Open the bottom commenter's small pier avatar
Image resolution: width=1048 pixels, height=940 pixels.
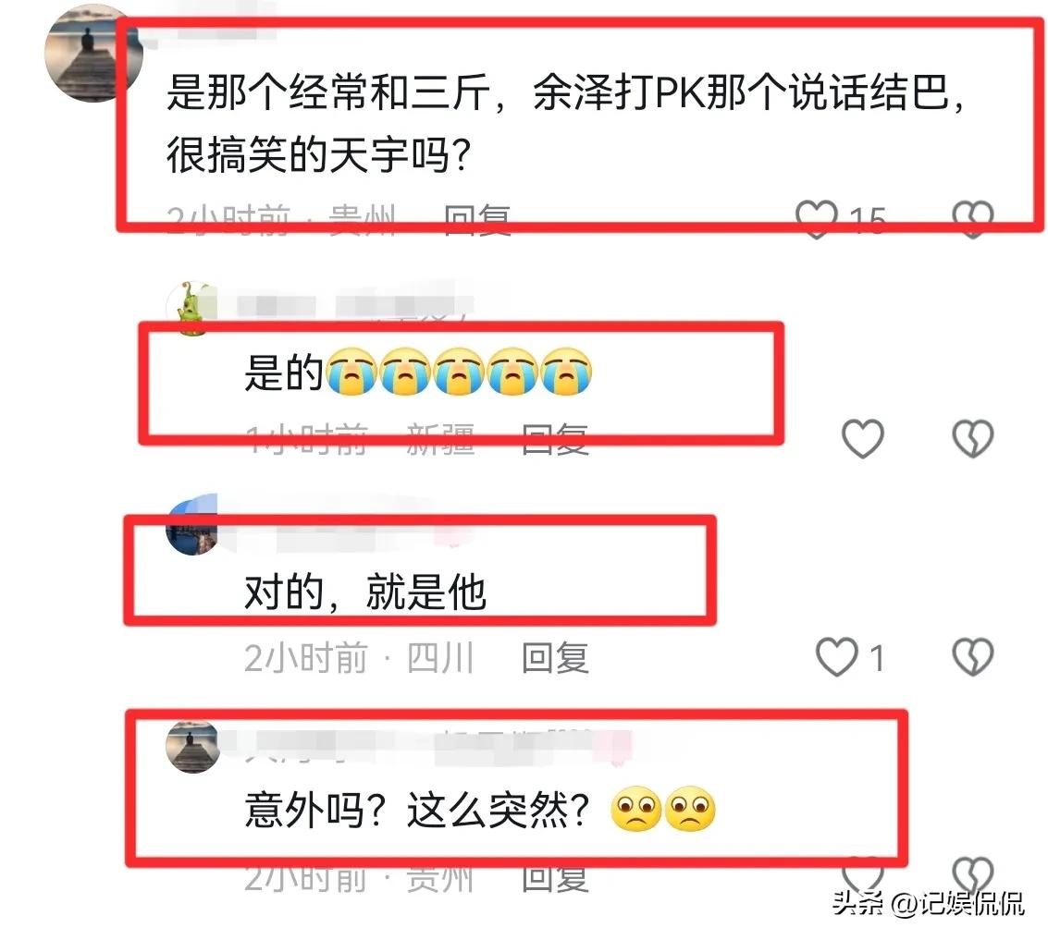[x=192, y=746]
